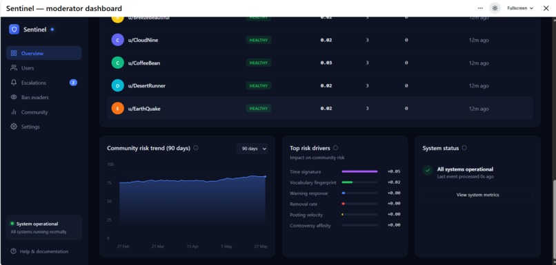
Task: Click the Ban evaders eye icon
Action: tap(14, 97)
